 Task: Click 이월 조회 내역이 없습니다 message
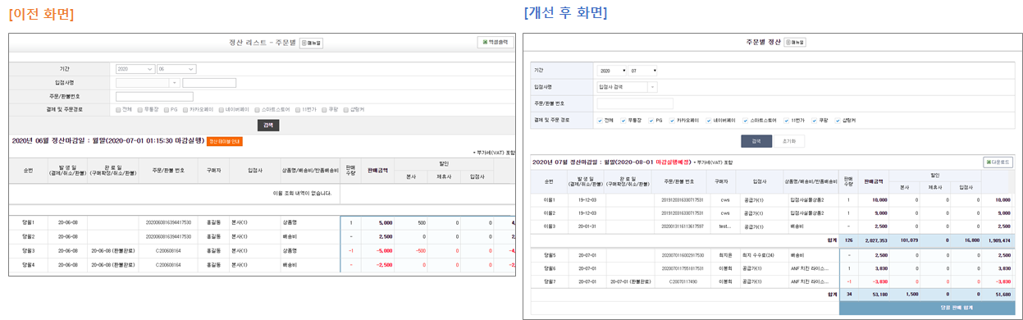click(x=302, y=194)
